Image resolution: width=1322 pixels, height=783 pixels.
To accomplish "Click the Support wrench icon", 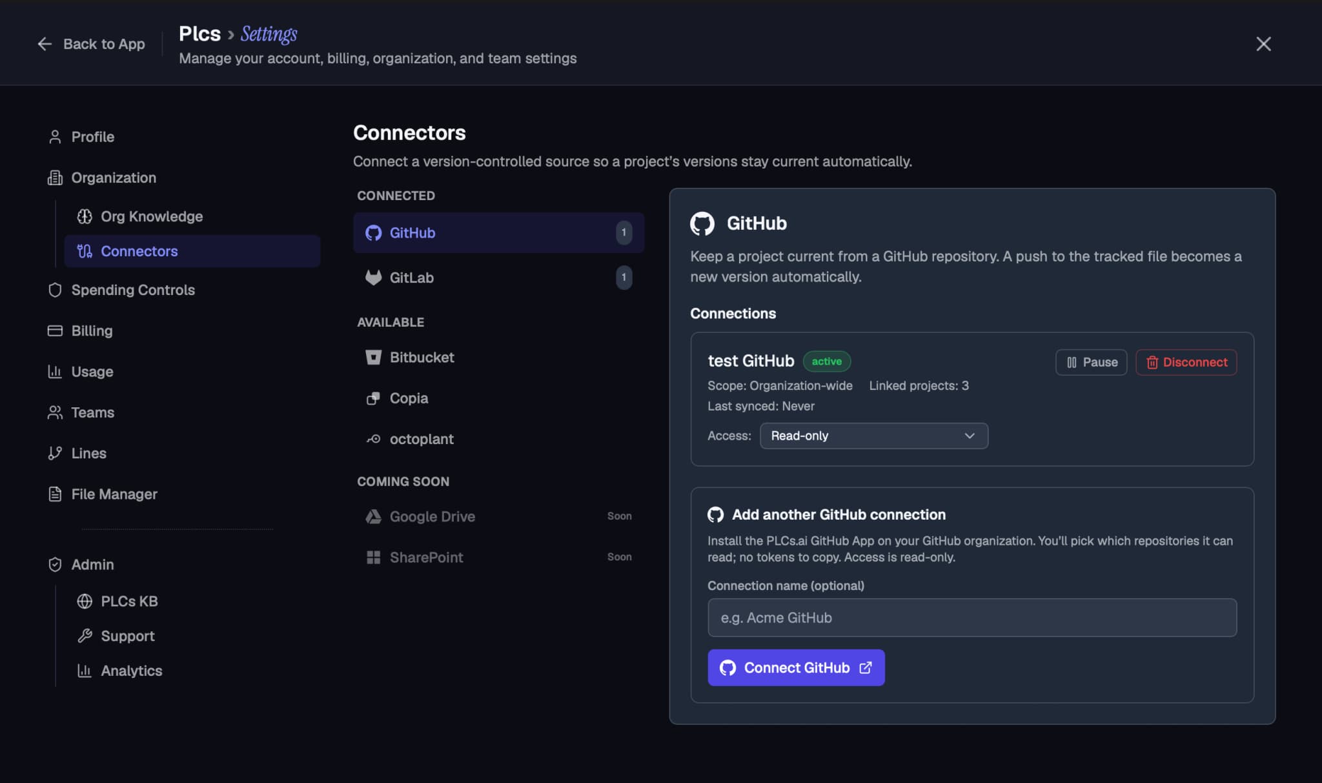I will coord(85,636).
